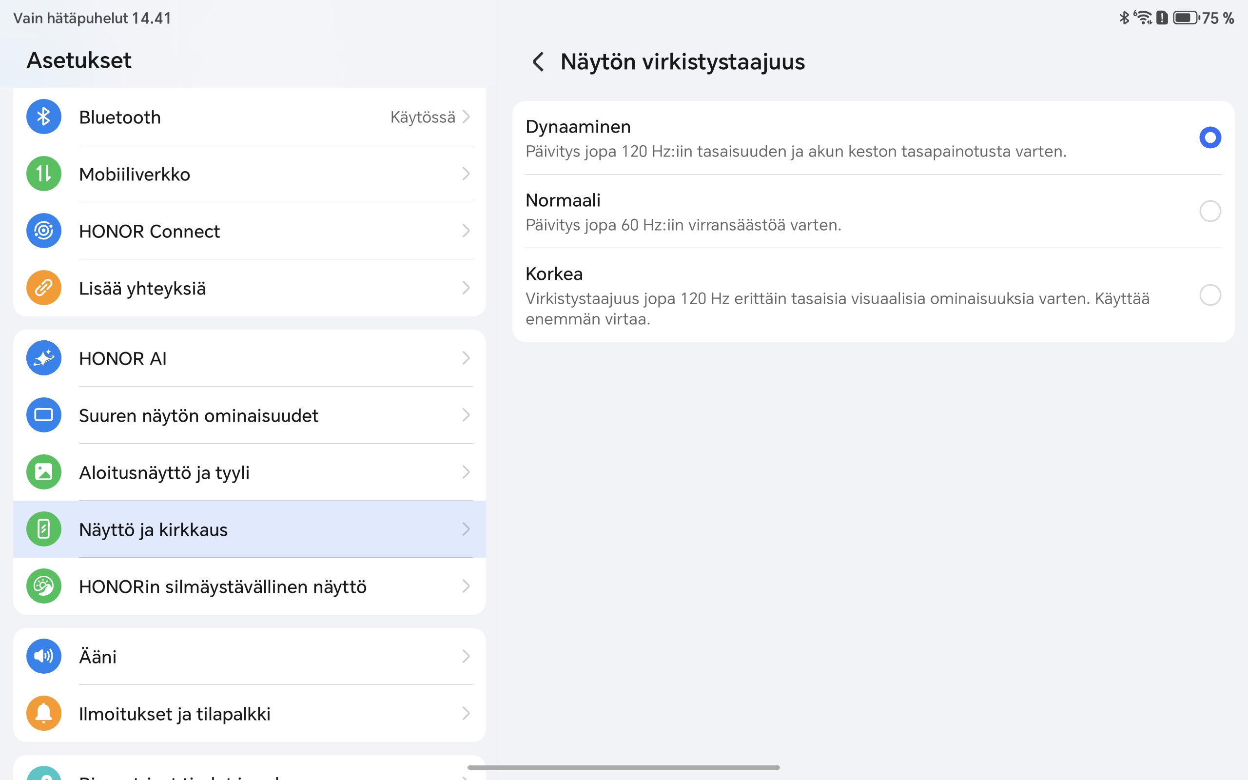Tap the battery indicator in the status bar
Viewport: 1248px width, 780px height.
[x=1186, y=18]
